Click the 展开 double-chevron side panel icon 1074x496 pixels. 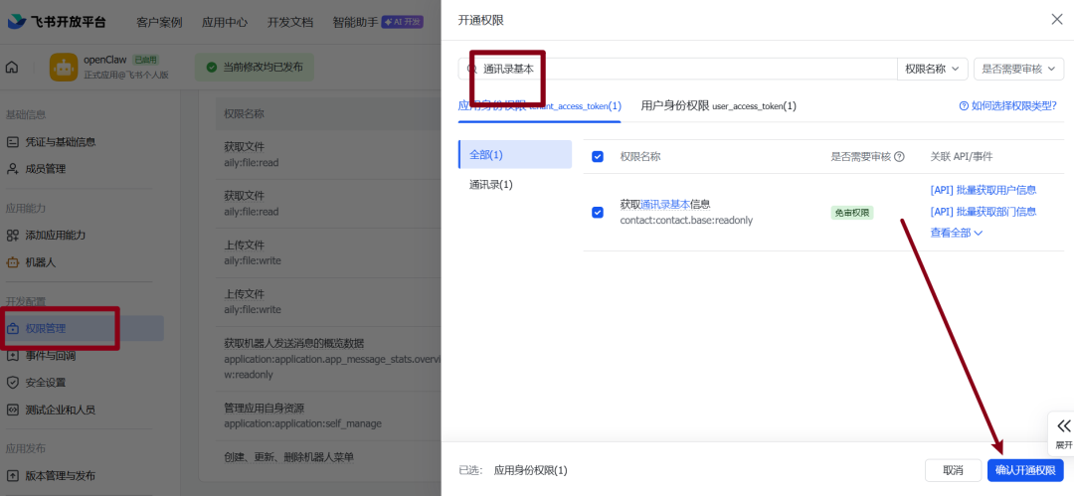[1063, 426]
